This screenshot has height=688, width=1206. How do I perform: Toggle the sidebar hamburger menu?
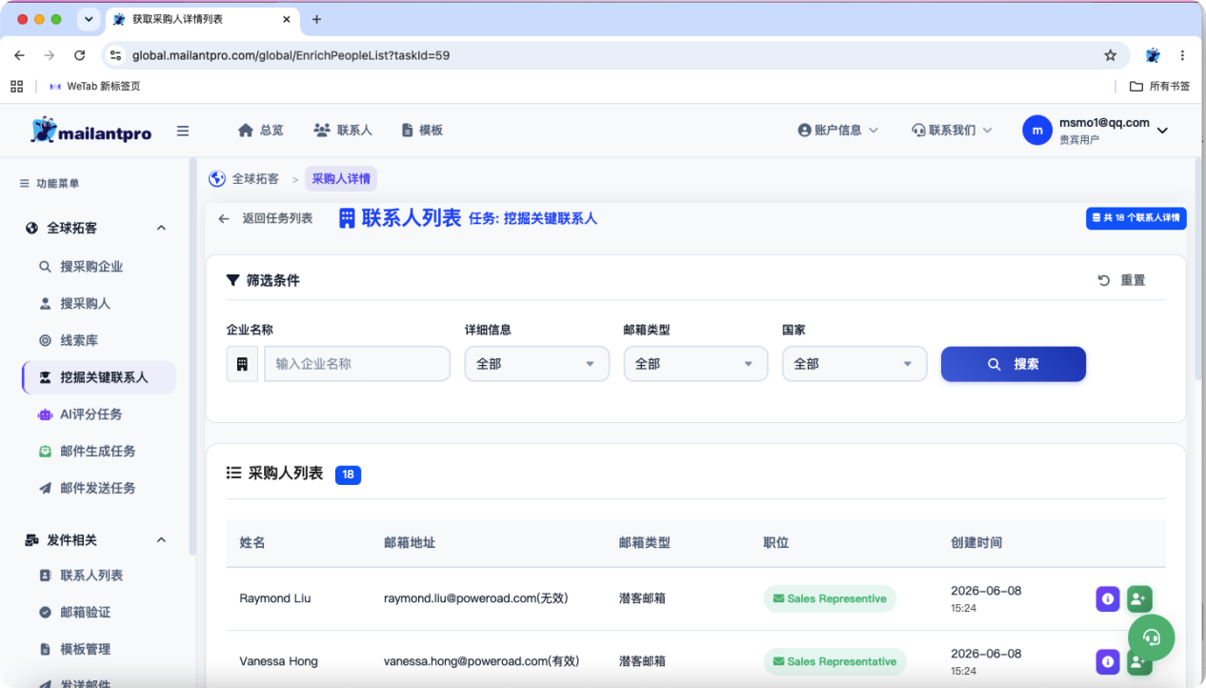tap(183, 132)
